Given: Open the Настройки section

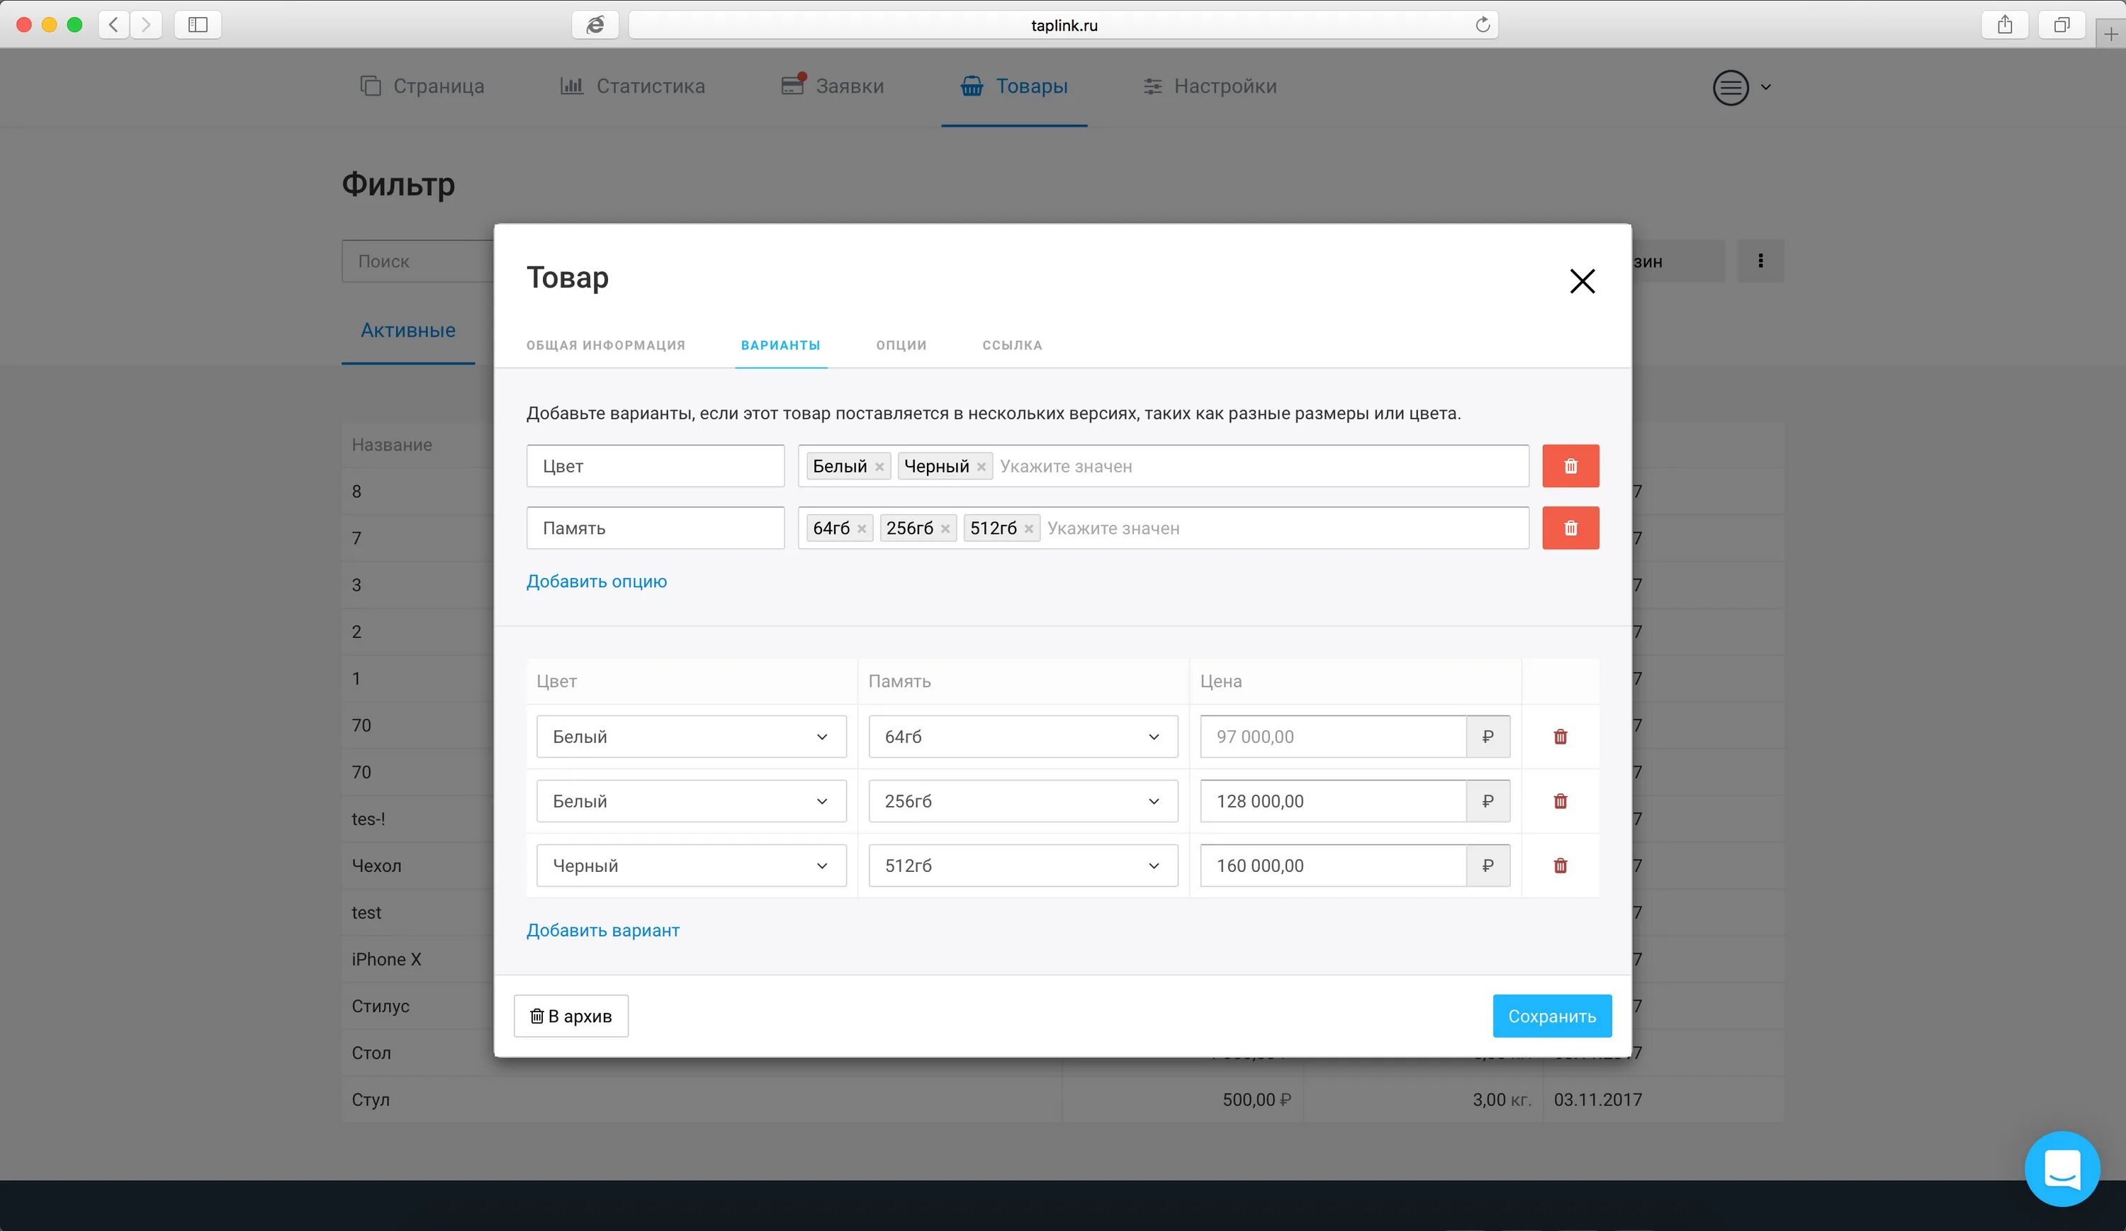Looking at the screenshot, I should point(1210,86).
